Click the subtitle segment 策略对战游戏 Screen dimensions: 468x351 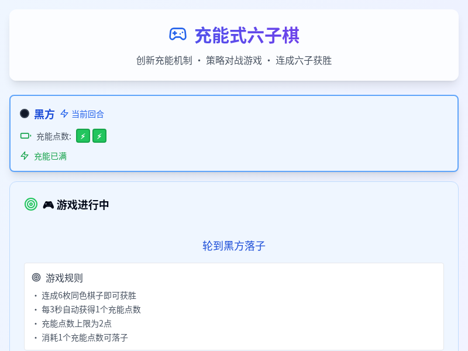pos(234,61)
